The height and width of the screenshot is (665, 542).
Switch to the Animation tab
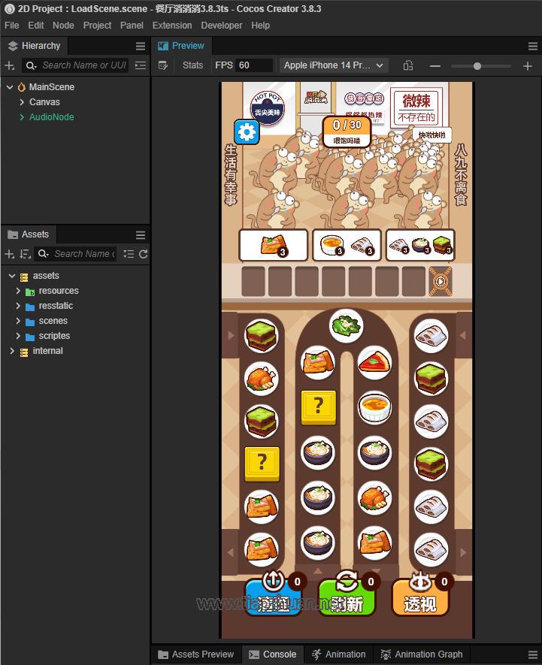338,654
